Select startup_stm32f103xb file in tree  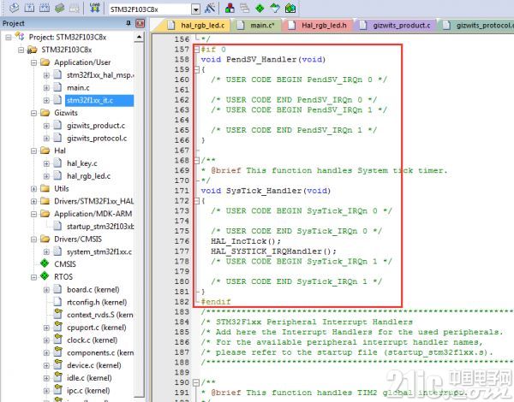(100, 227)
